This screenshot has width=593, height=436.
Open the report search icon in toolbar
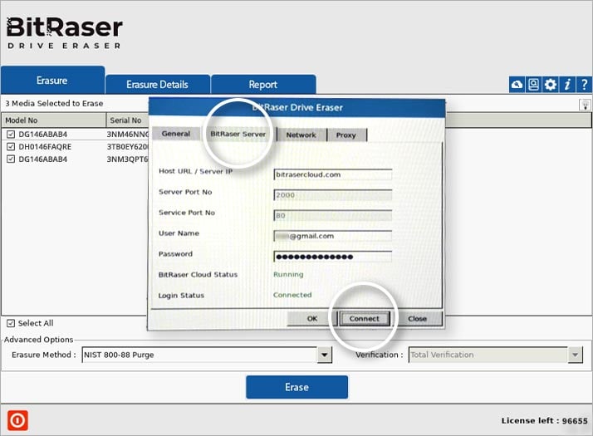534,85
